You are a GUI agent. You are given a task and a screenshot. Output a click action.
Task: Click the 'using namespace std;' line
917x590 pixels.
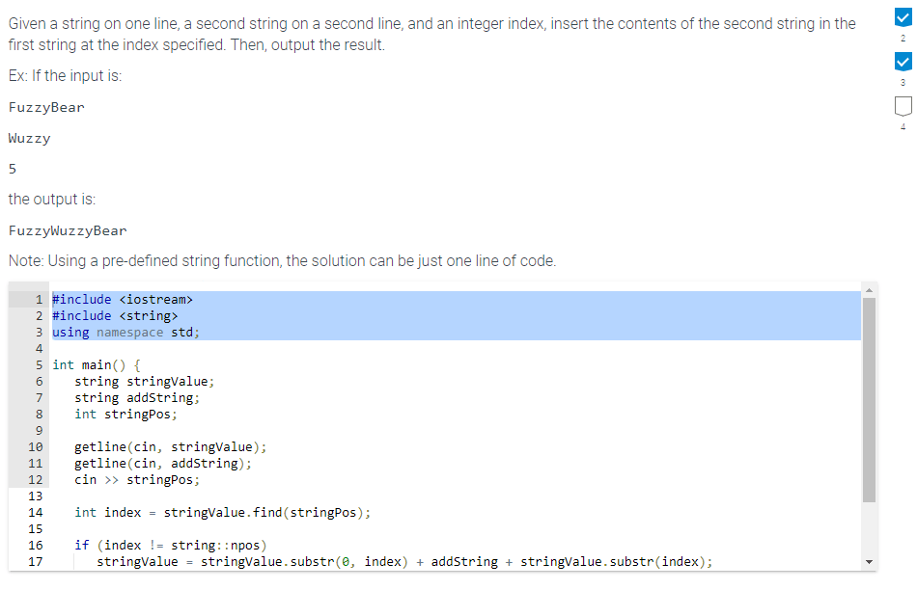click(124, 332)
